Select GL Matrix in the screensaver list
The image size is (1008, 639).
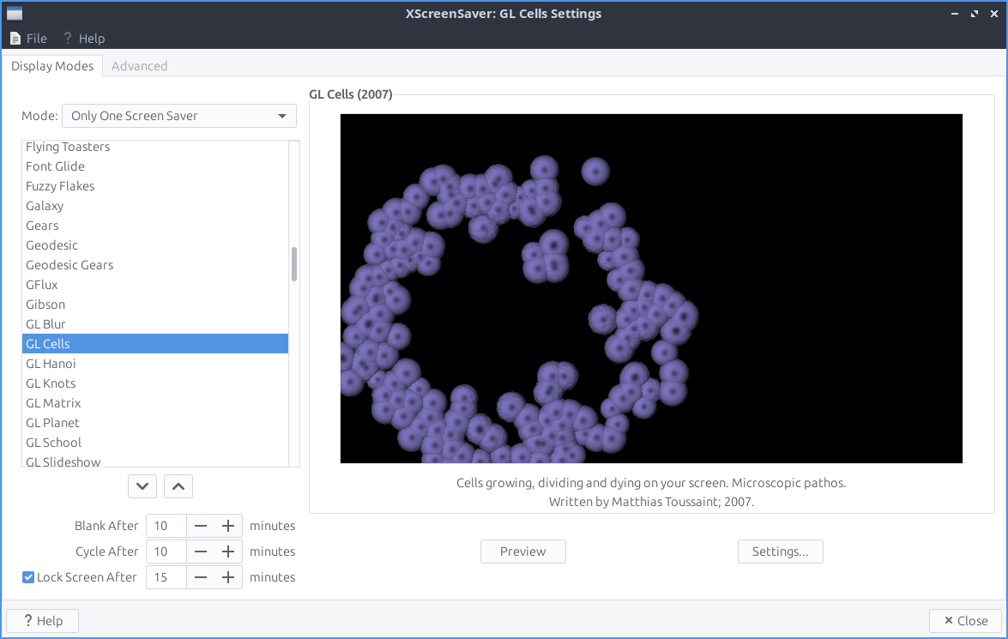point(53,403)
